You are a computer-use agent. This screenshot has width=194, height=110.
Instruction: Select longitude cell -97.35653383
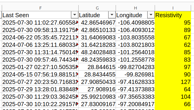click(x=135, y=97)
